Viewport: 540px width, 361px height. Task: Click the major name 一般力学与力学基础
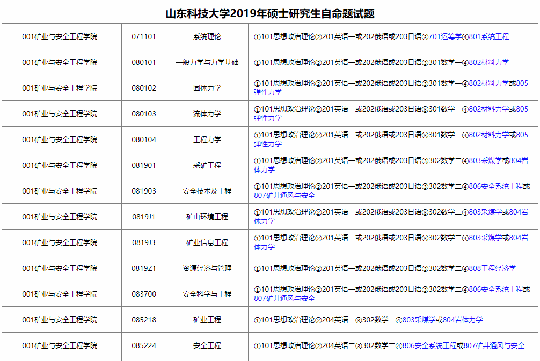point(207,62)
